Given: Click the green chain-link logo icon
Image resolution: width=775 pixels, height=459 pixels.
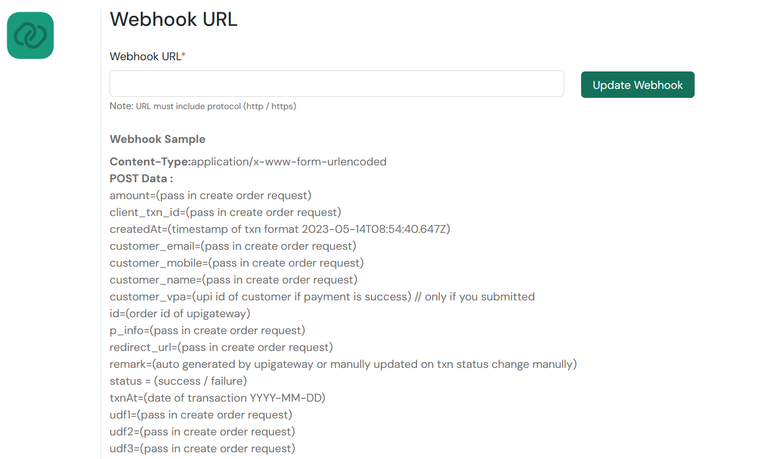Looking at the screenshot, I should [30, 35].
